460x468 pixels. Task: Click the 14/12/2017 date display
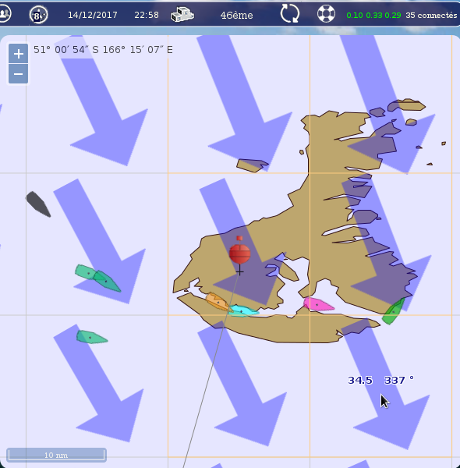(93, 15)
